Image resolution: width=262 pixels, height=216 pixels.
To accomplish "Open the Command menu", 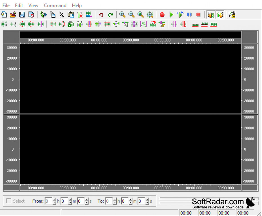I will [x=55, y=6].
